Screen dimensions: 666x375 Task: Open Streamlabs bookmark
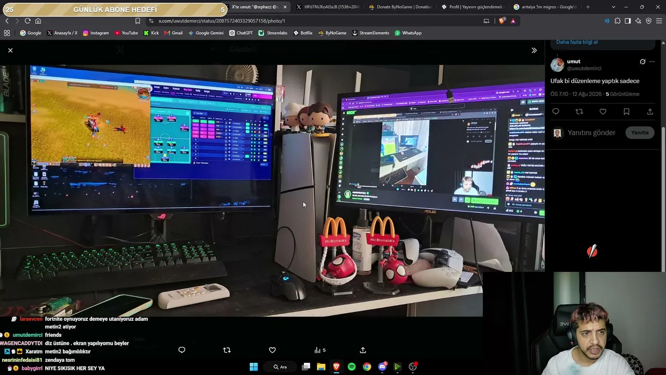tap(273, 33)
